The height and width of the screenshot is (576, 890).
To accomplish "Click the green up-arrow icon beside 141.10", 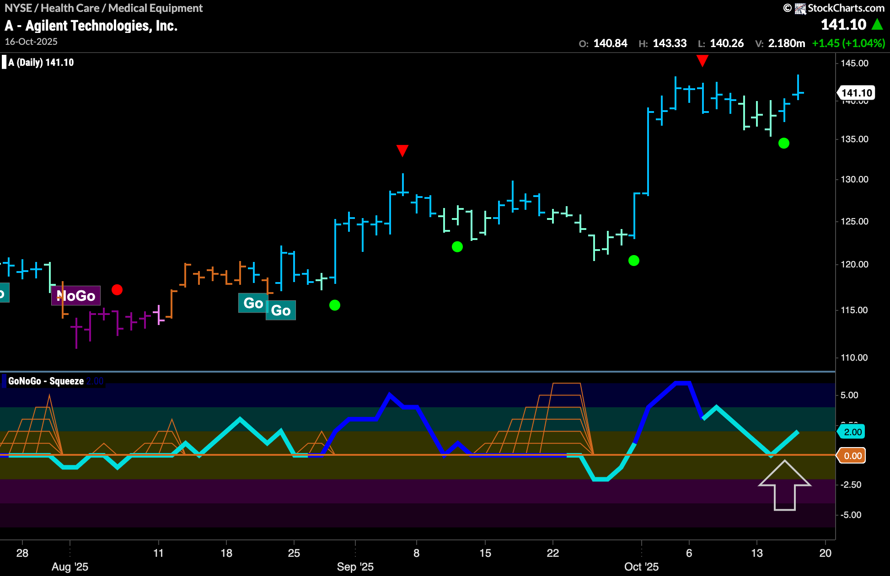I will tap(877, 24).
